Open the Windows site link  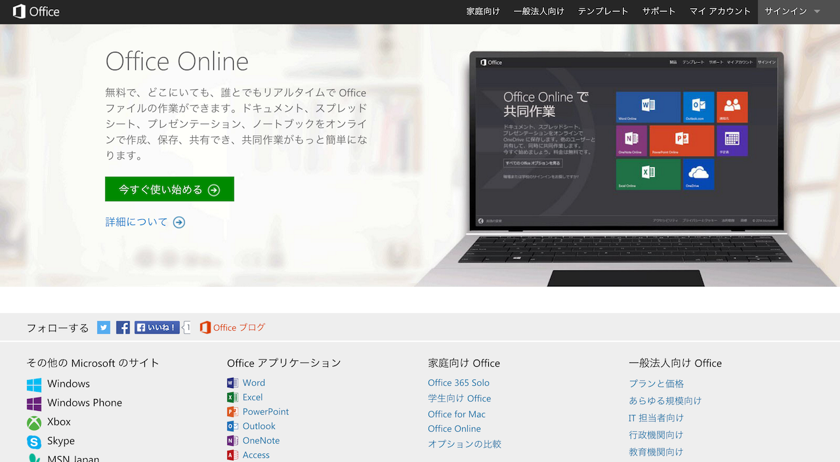68,383
